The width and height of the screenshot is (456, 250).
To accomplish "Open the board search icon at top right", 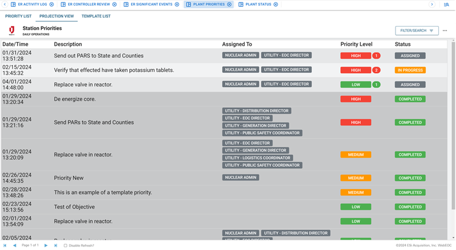I will [x=446, y=4].
